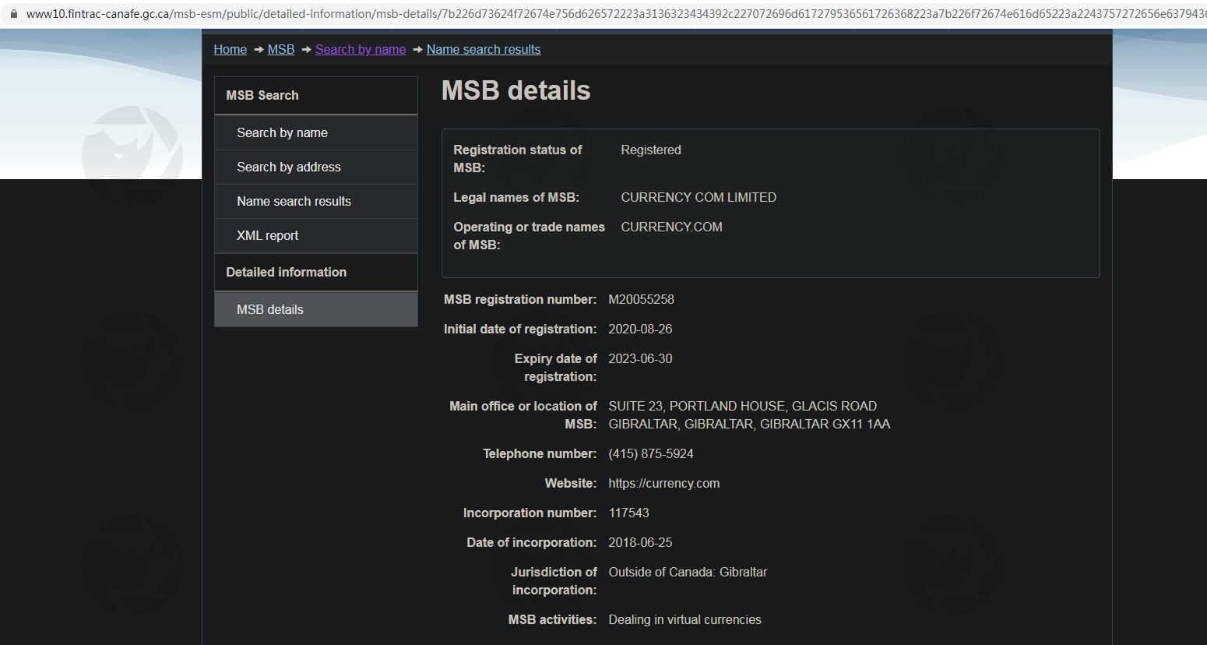The height and width of the screenshot is (645, 1207).
Task: Click the https://currency.com website value
Action: (663, 483)
